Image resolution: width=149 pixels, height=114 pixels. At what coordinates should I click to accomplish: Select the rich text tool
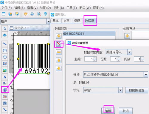coord(5,84)
